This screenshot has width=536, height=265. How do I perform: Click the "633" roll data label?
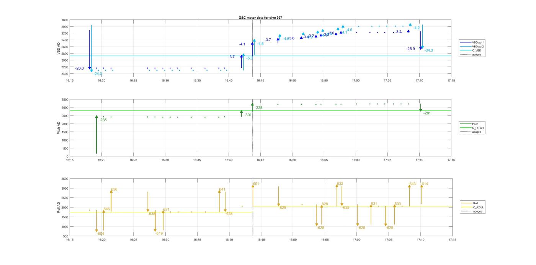(397, 204)
